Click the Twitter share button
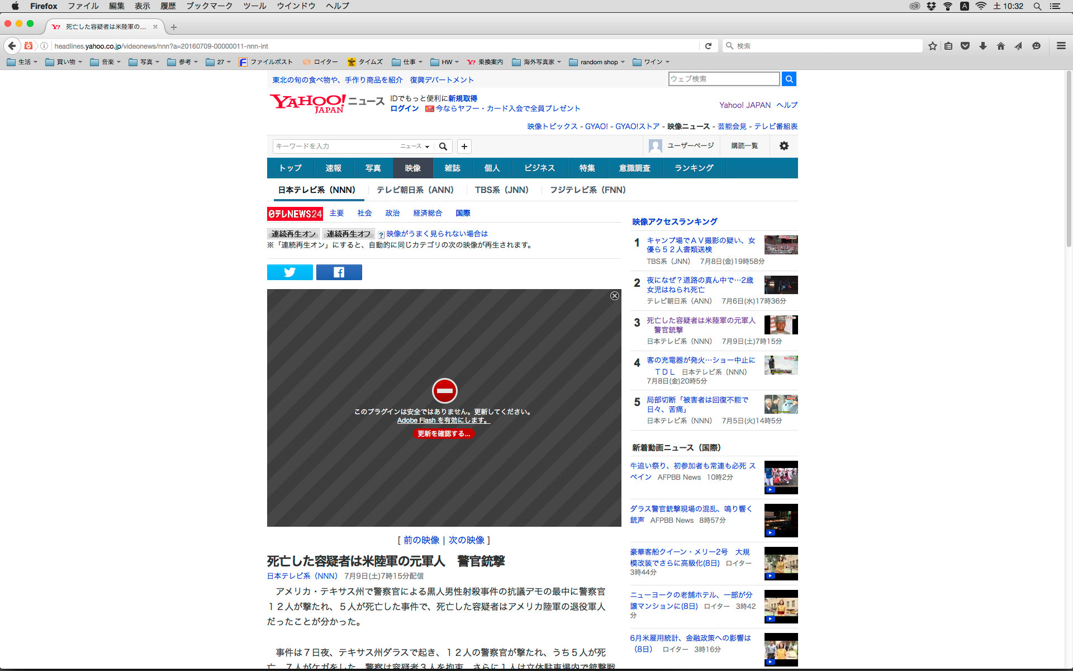Viewport: 1073px width, 671px height. pos(289,272)
